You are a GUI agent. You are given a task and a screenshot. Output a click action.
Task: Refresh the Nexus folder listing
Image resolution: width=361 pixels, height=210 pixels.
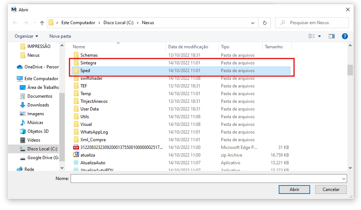tap(264, 23)
